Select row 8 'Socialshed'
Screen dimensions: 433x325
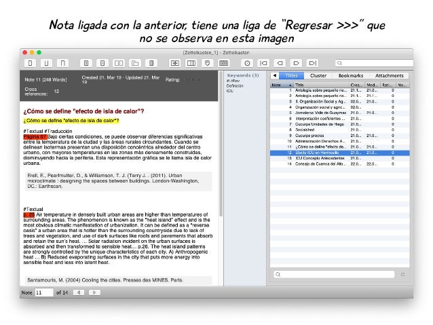339,130
